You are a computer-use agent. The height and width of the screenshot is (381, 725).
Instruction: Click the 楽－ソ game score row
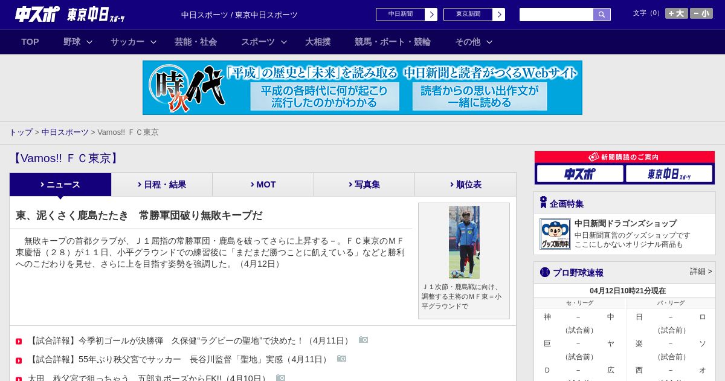click(x=671, y=344)
